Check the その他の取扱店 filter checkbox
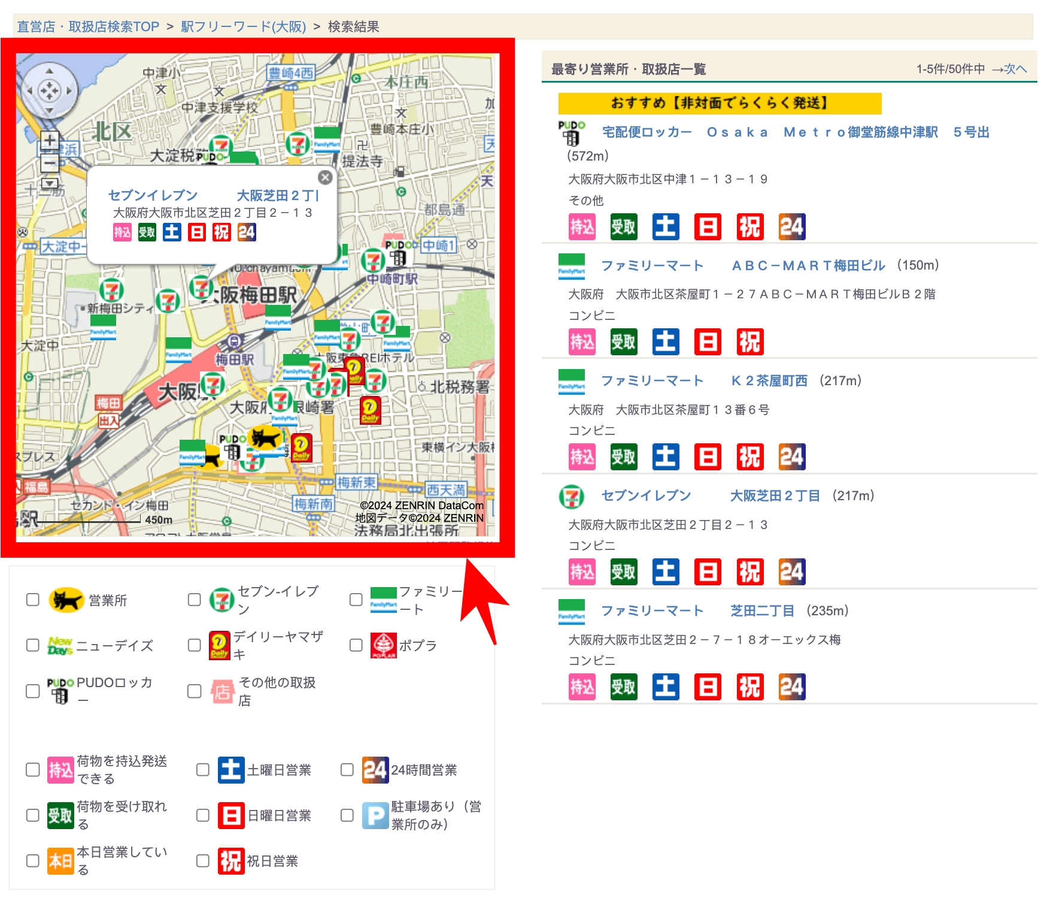The width and height of the screenshot is (1044, 907). coord(195,691)
